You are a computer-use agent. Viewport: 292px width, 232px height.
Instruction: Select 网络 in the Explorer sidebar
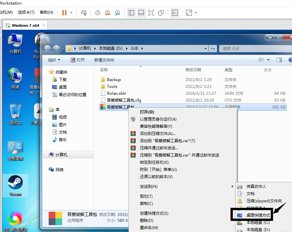(x=56, y=170)
